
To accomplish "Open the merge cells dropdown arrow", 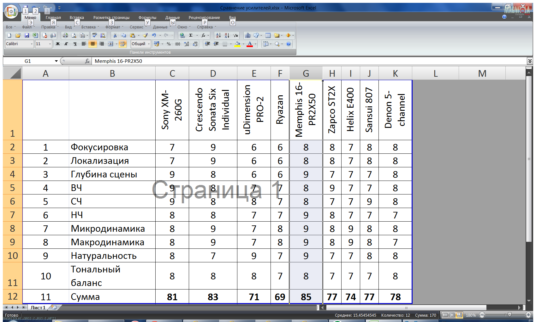I will pyautogui.click(x=116, y=44).
